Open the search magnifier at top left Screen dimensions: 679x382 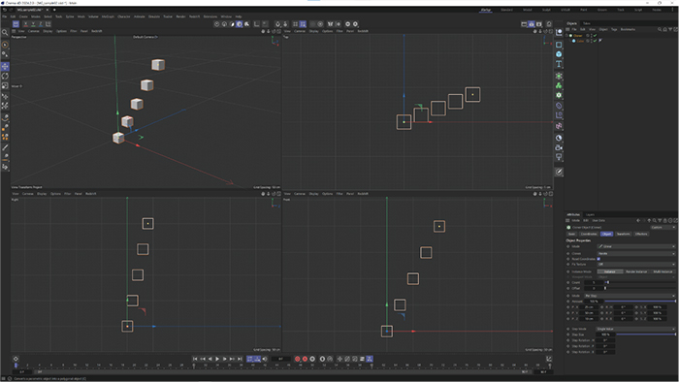[5, 32]
